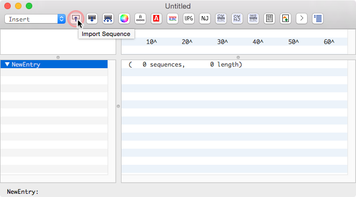This screenshot has height=197, width=356.
Task: Click the multi-arrow export all icon
Action: pos(108,18)
